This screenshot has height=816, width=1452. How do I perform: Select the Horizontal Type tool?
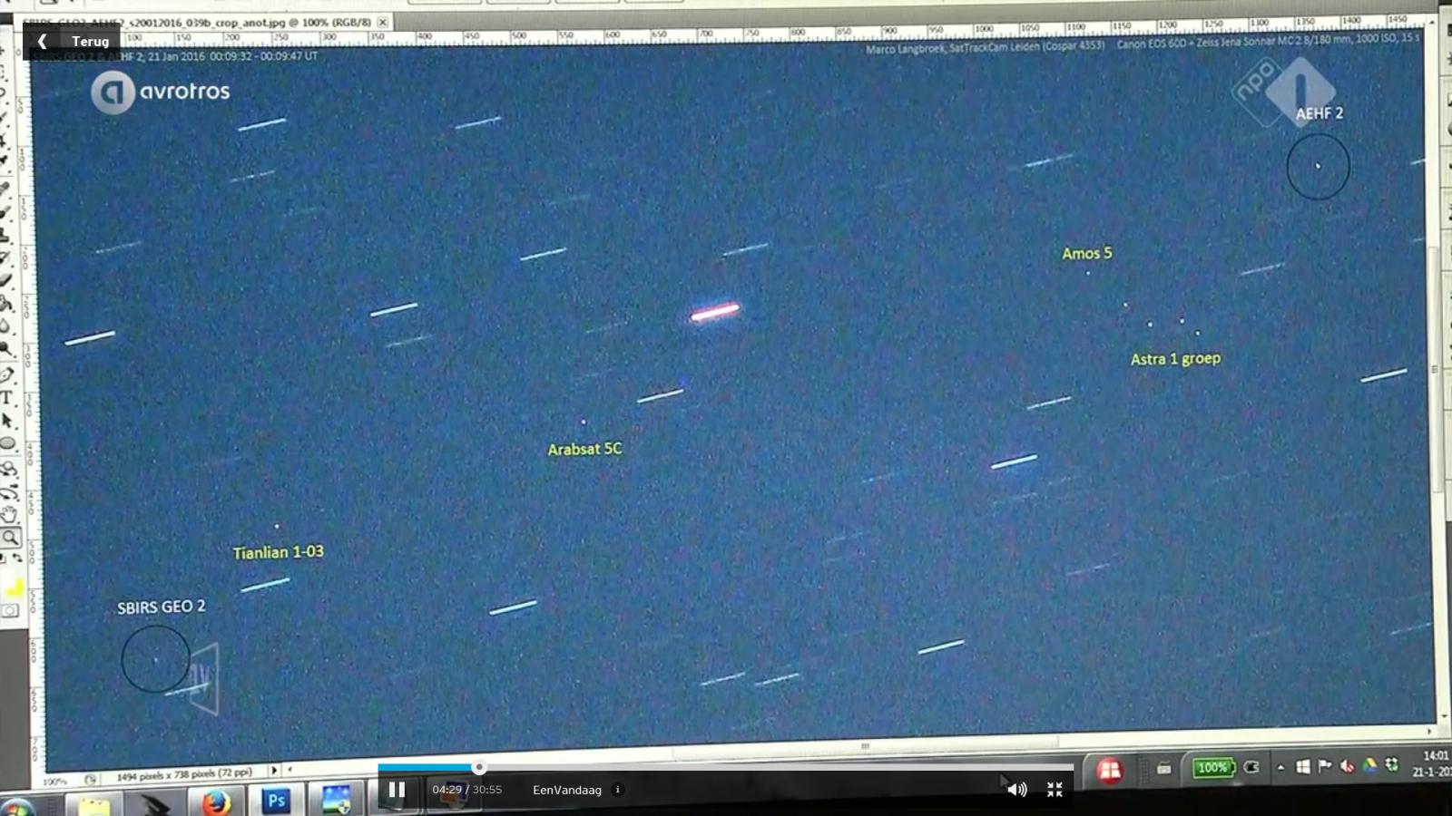[7, 398]
